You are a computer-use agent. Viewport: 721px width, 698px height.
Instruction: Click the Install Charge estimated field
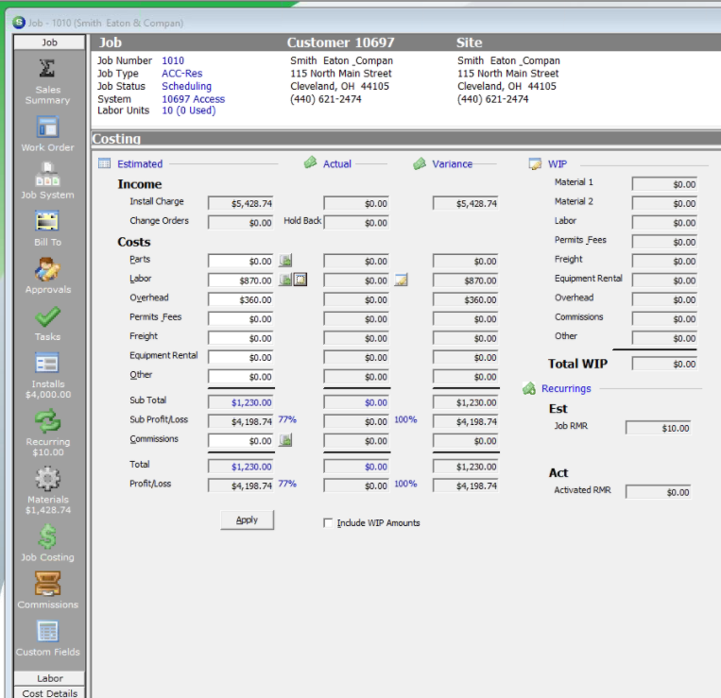click(240, 203)
